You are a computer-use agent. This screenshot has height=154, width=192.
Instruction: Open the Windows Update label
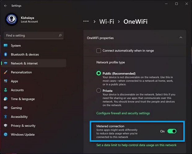tap(23, 135)
